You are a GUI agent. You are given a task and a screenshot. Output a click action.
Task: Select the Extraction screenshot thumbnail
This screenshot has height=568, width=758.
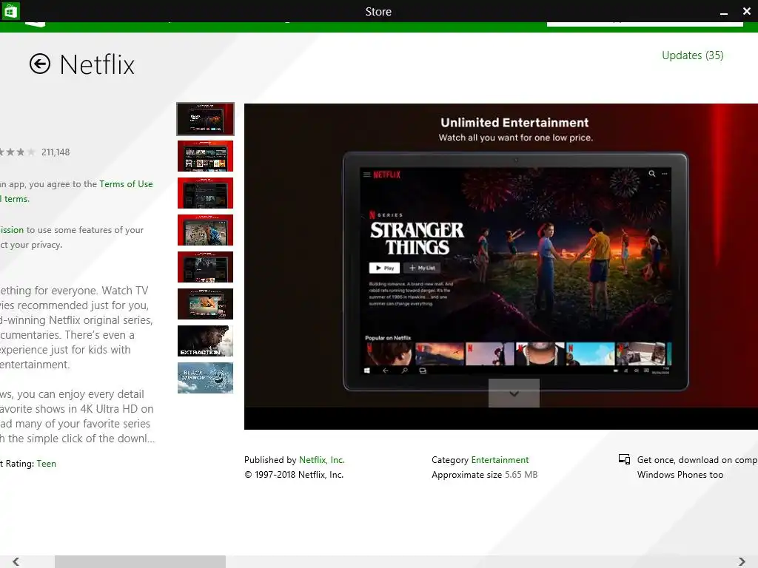[206, 341]
